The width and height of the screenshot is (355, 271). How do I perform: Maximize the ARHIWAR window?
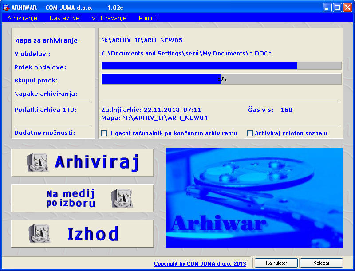tap(337, 8)
